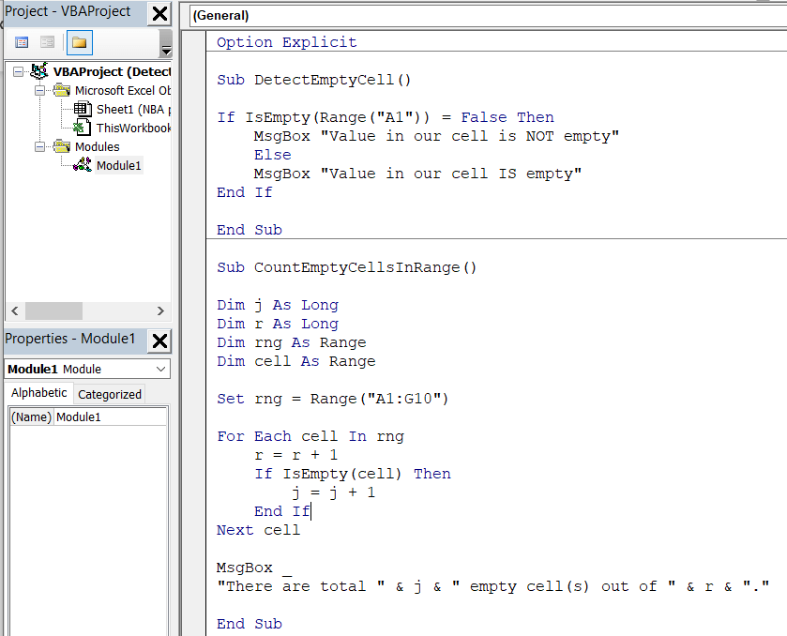
Task: Switch to the Categorized tab in Properties
Action: pos(109,394)
